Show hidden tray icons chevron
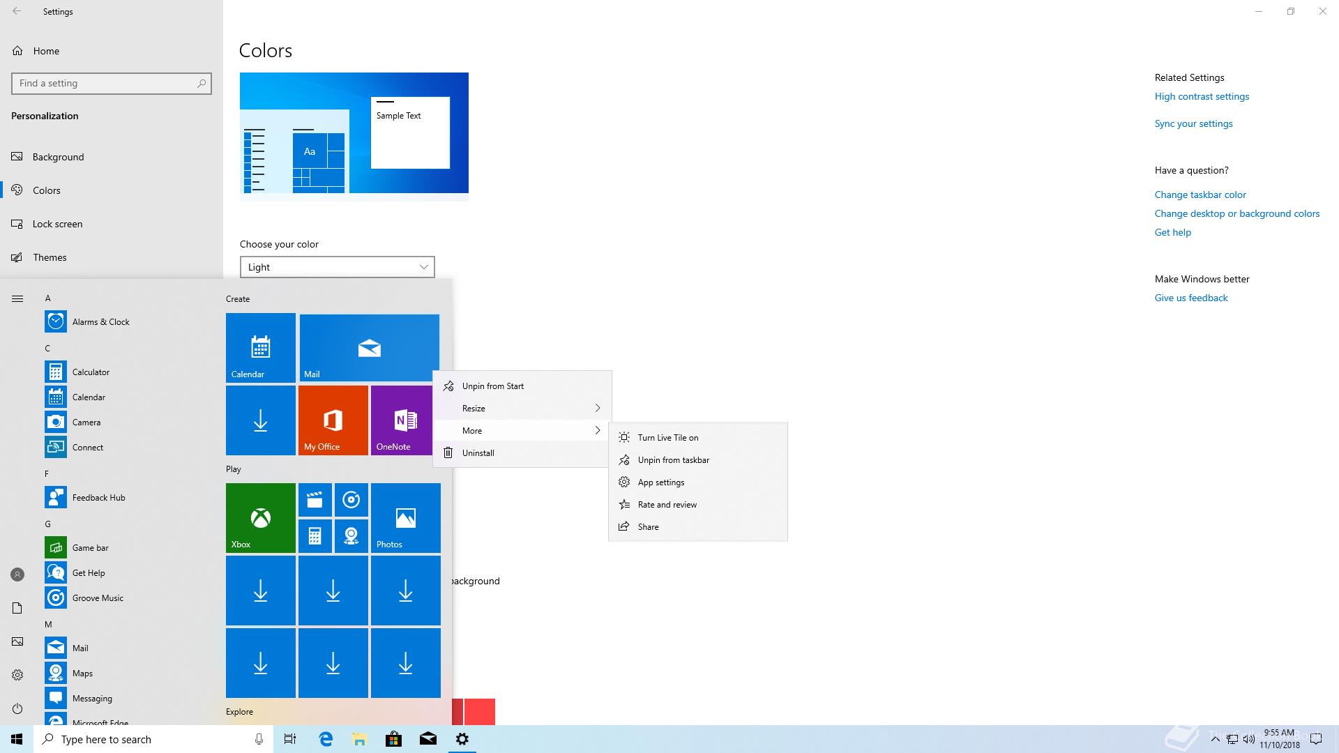Screen dimensions: 1339x753 click(x=1215, y=739)
